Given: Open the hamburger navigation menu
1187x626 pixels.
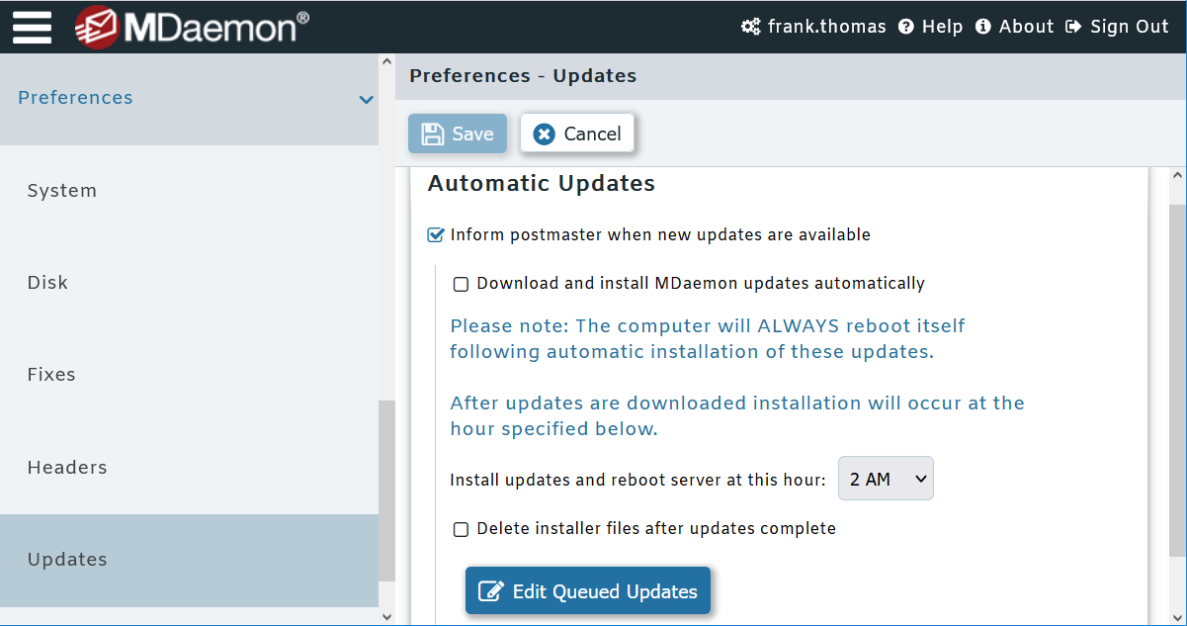Looking at the screenshot, I should (x=31, y=27).
